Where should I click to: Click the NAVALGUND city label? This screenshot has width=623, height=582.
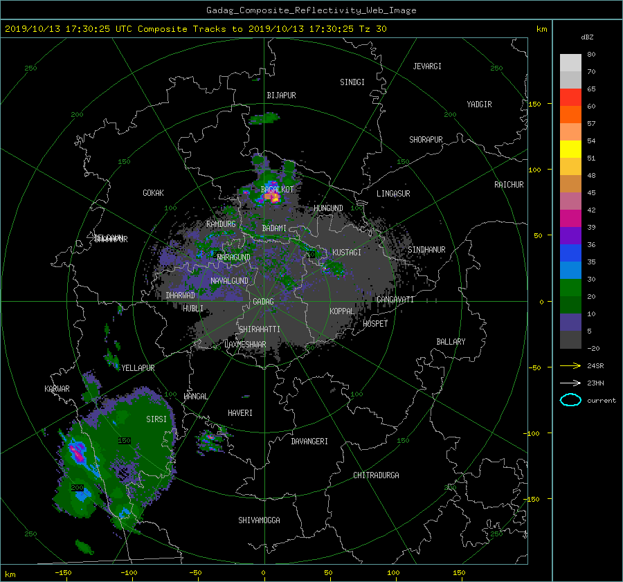(229, 281)
